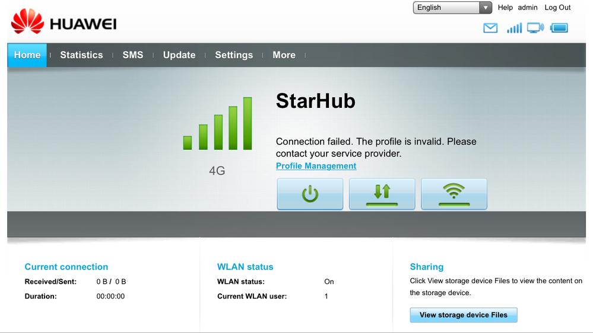This screenshot has width=593, height=333.
Task: Go to the Home tab
Action: [x=27, y=55]
